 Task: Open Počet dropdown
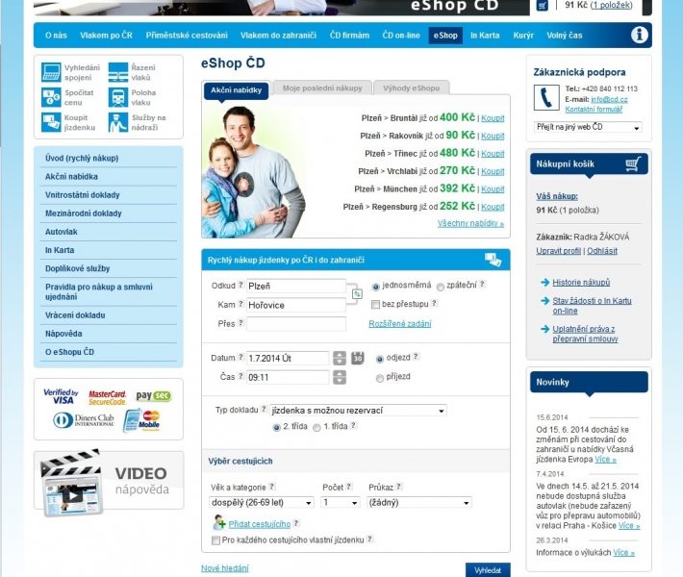pos(341,503)
